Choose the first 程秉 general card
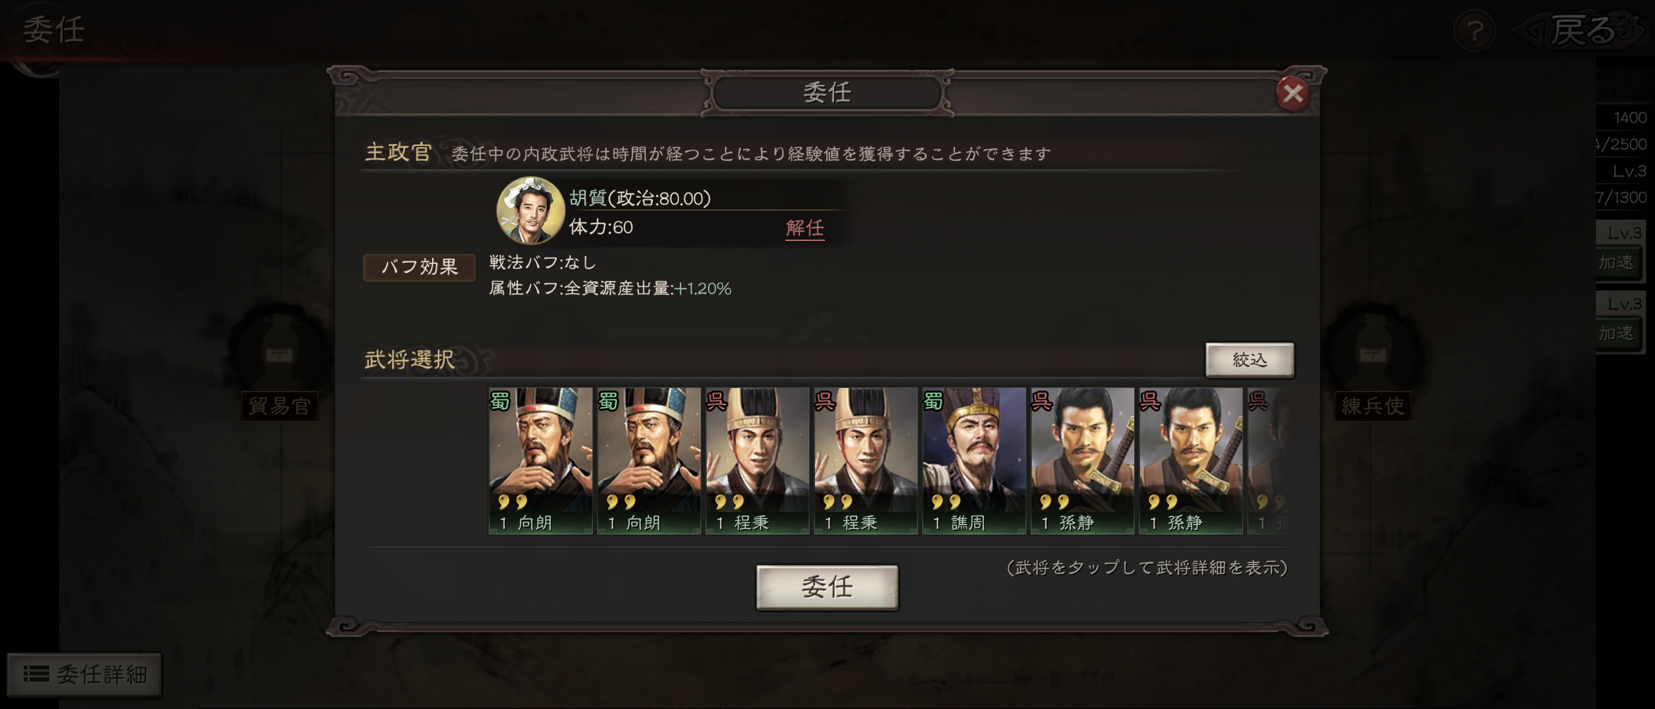Image resolution: width=1655 pixels, height=709 pixels. tap(757, 461)
